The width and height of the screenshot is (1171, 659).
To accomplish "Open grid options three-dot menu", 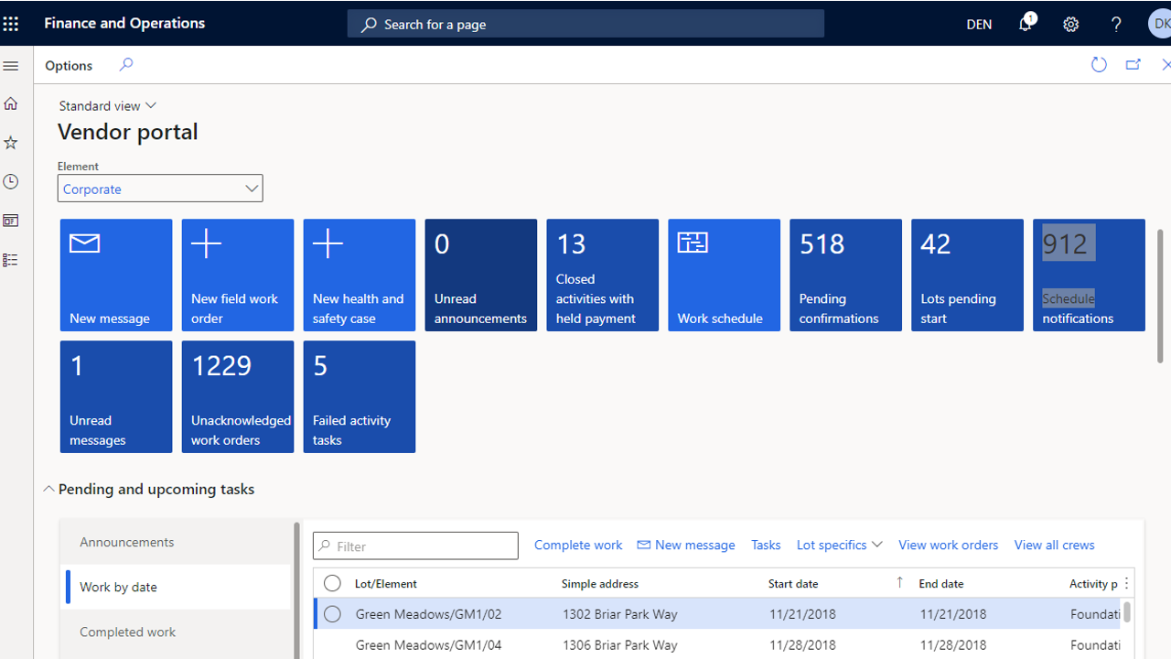I will click(x=1126, y=583).
